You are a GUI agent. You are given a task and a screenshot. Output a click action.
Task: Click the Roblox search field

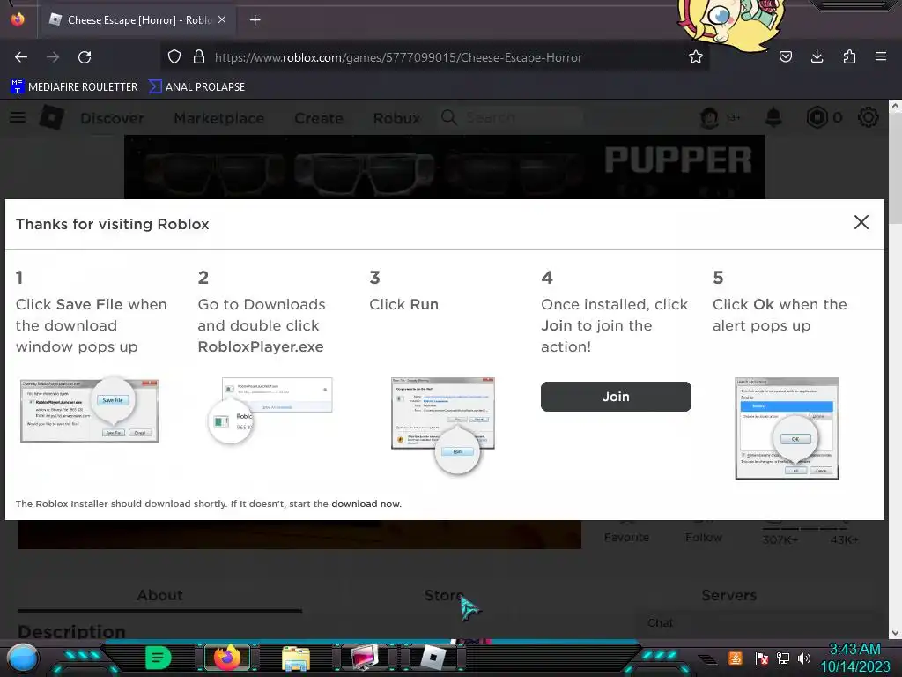511,117
